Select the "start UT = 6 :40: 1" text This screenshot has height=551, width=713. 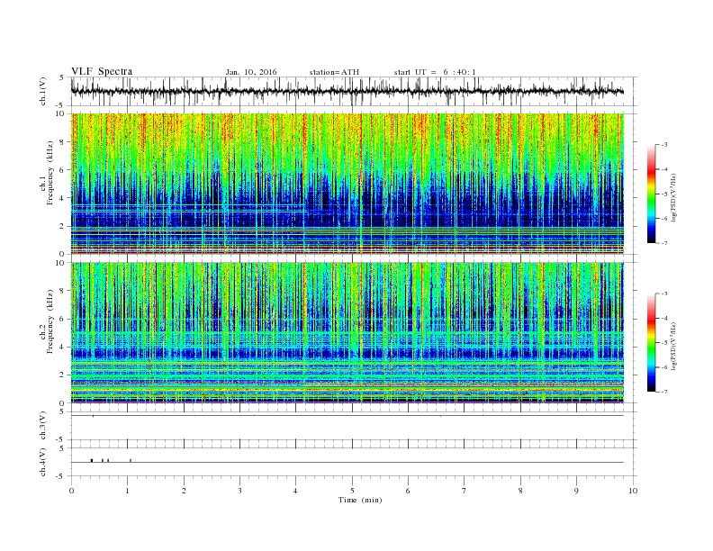pyautogui.click(x=435, y=72)
